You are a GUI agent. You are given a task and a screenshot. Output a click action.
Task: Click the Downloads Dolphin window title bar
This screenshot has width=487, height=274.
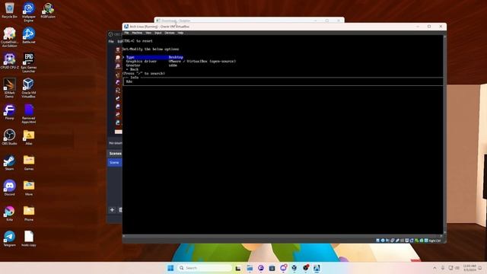click(249, 21)
